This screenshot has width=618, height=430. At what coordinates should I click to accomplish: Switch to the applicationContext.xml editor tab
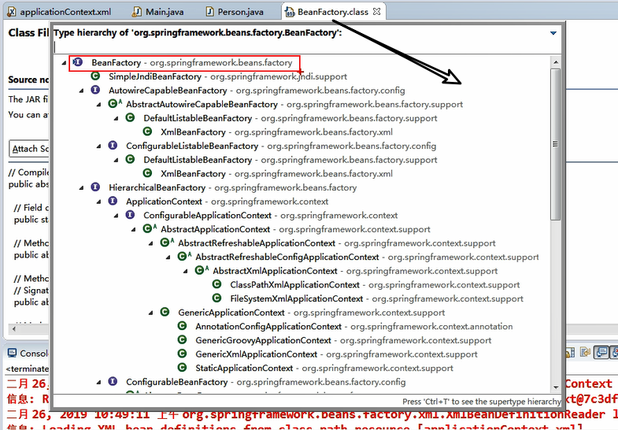coord(59,12)
